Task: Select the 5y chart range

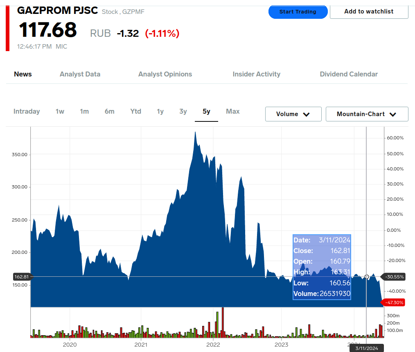Action: click(x=206, y=111)
